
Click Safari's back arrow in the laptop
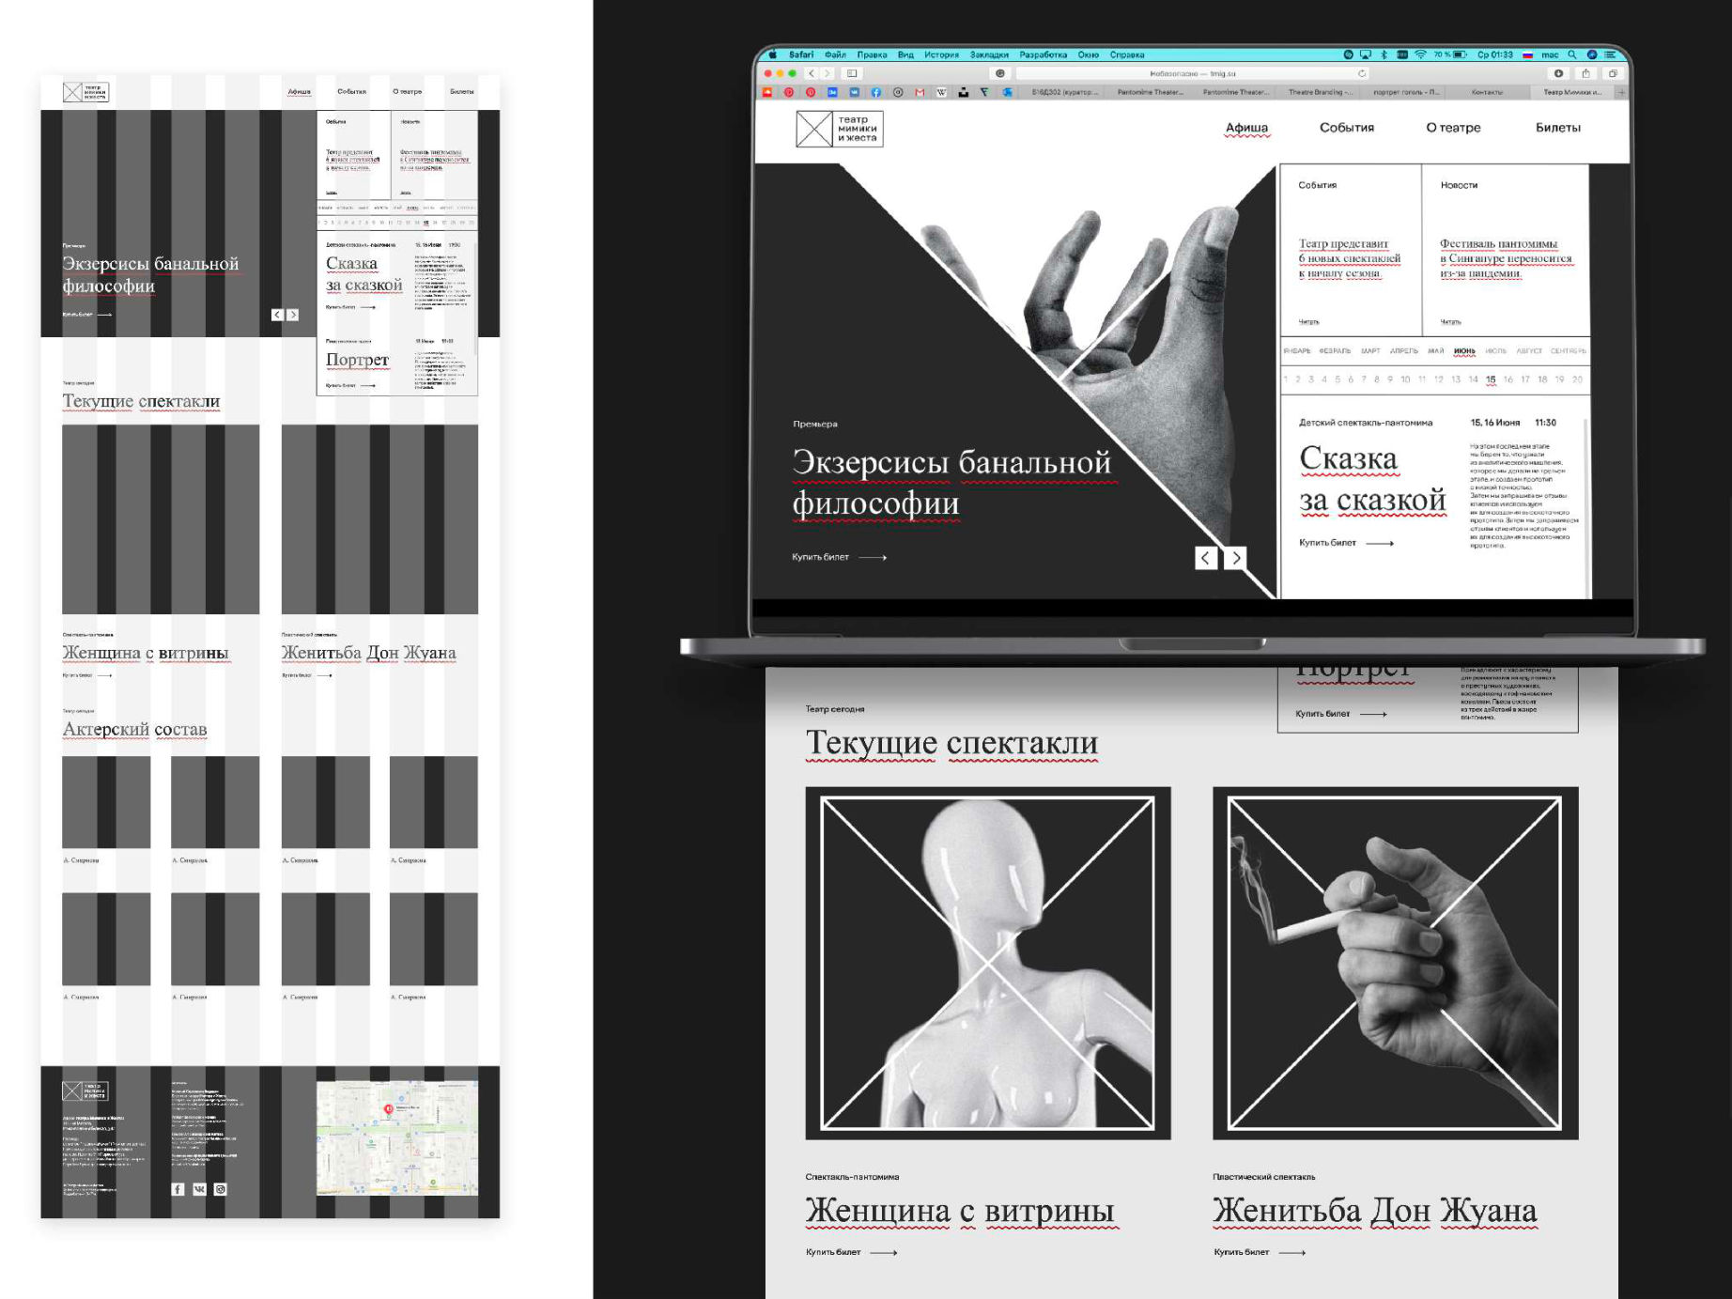pyautogui.click(x=812, y=73)
